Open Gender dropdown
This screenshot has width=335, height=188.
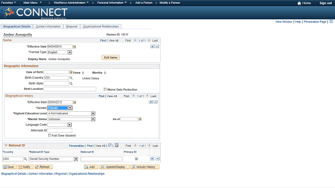70,108
